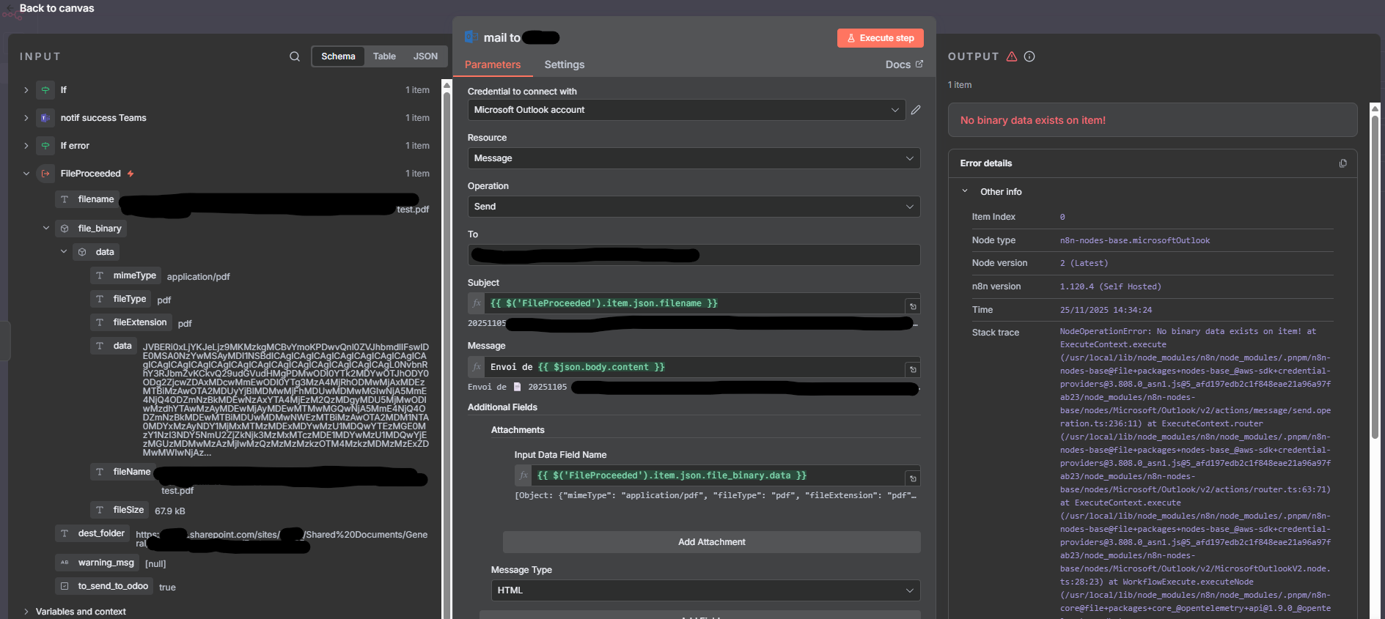Collapse the Other info error section

965,191
